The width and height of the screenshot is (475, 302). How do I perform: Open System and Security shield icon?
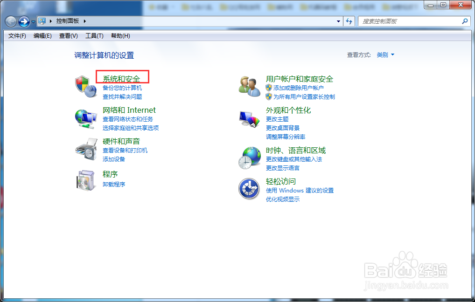[86, 87]
